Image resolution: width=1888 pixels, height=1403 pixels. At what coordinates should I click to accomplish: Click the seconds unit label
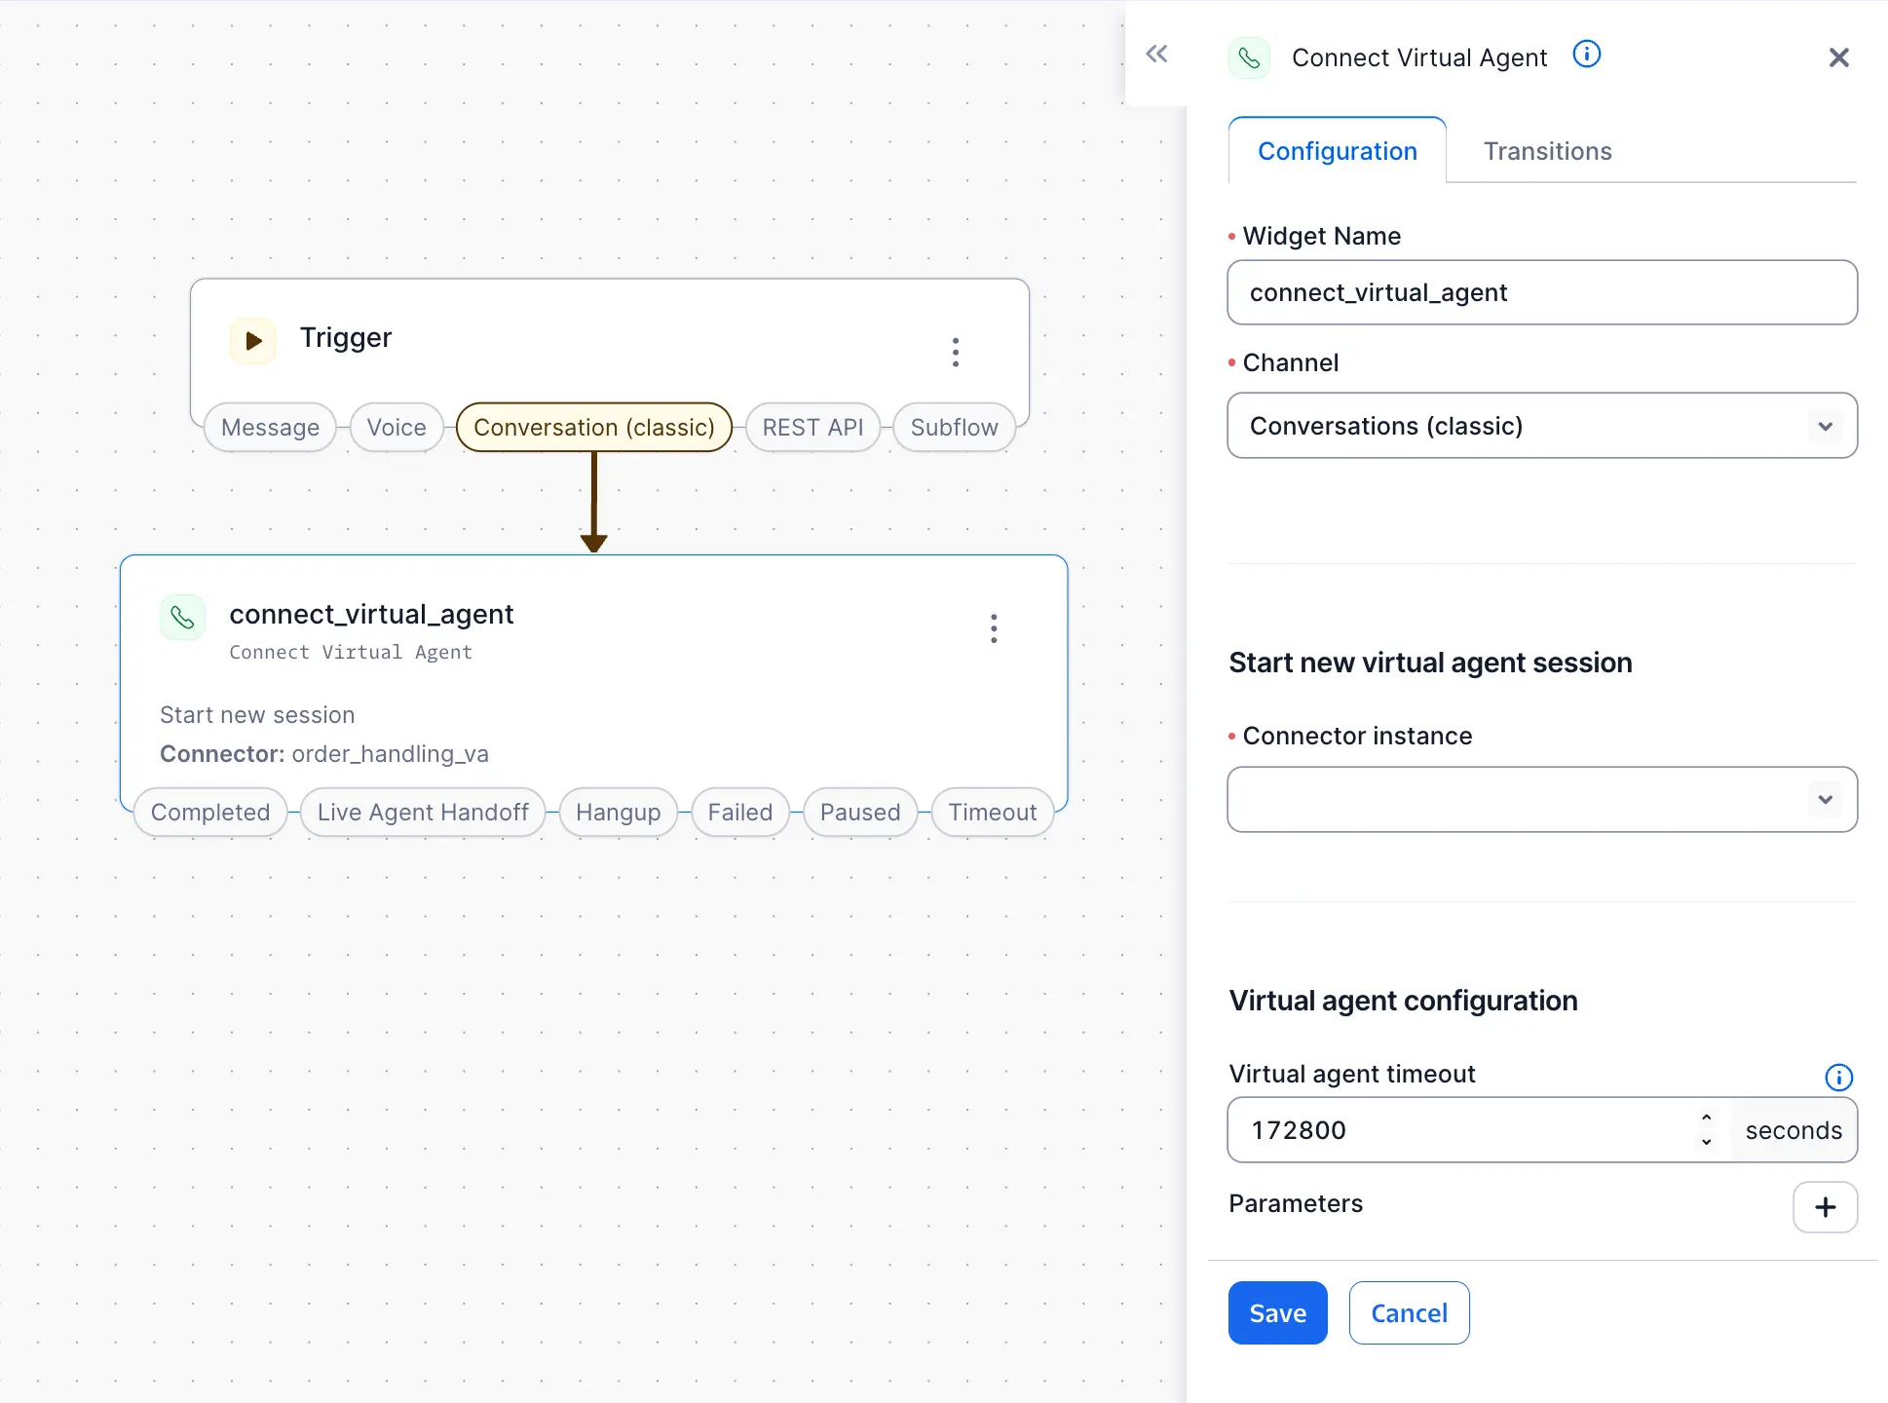point(1794,1130)
